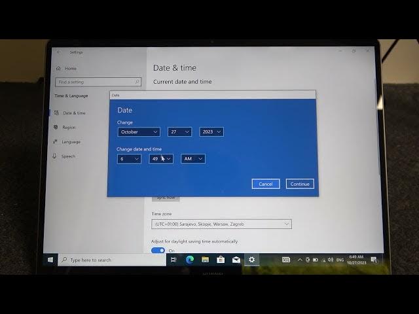Click the Language icon in sidebar
Viewport: 419px width, 314px height.
(55, 142)
